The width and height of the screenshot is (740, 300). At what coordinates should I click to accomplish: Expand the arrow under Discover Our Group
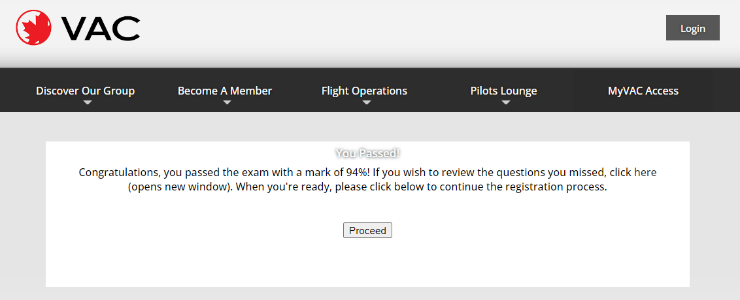click(88, 102)
